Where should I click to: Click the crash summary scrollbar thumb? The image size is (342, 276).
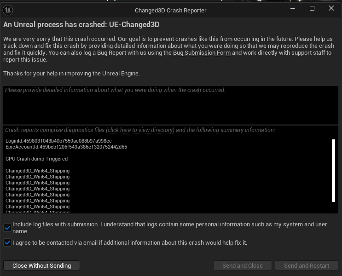[x=334, y=170]
